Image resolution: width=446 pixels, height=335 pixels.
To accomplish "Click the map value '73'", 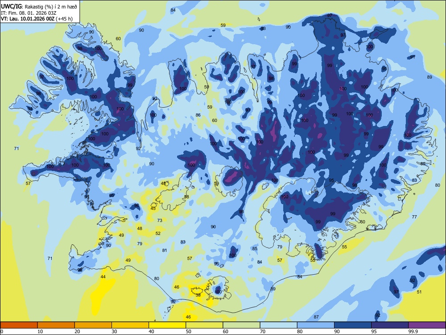I will pyautogui.click(x=160, y=220).
